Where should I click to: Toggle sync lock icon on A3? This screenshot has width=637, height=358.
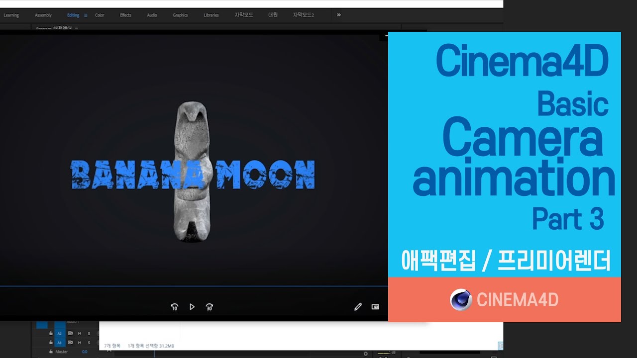pyautogui.click(x=71, y=343)
